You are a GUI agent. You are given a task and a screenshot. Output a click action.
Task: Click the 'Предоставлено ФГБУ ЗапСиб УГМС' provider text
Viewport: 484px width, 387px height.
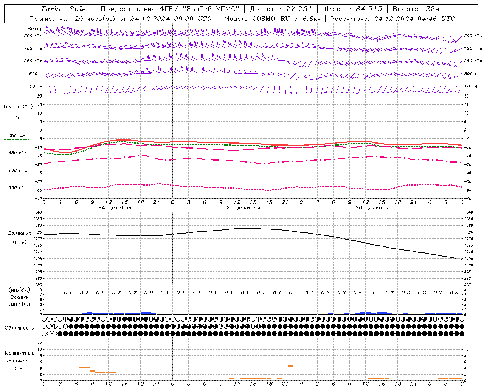(170, 9)
